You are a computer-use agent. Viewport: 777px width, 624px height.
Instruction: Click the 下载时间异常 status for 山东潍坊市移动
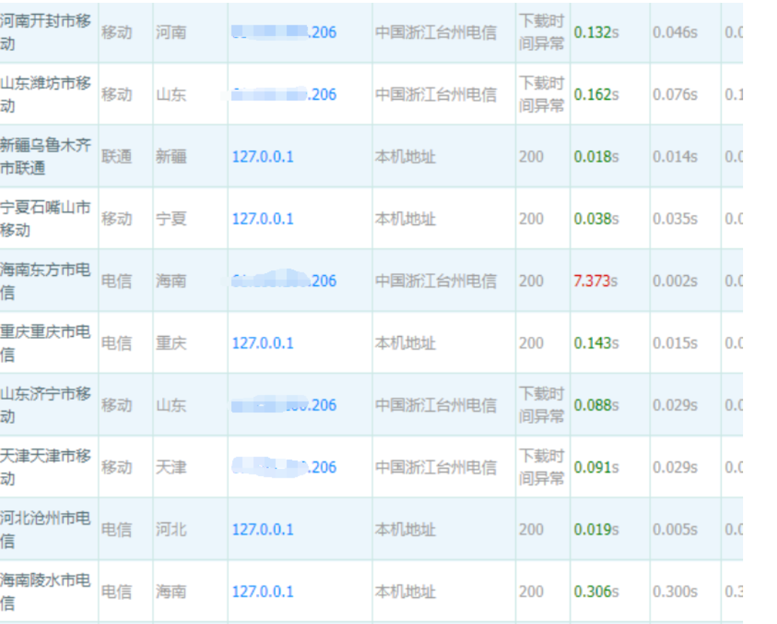pyautogui.click(x=541, y=94)
